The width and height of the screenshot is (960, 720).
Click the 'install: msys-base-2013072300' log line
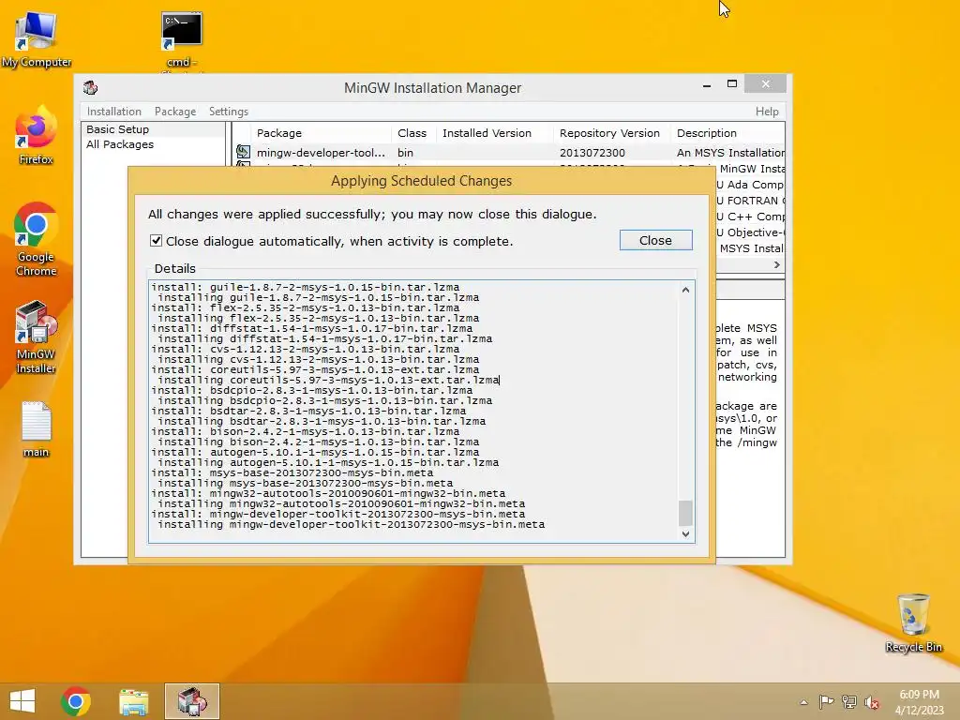point(292,472)
